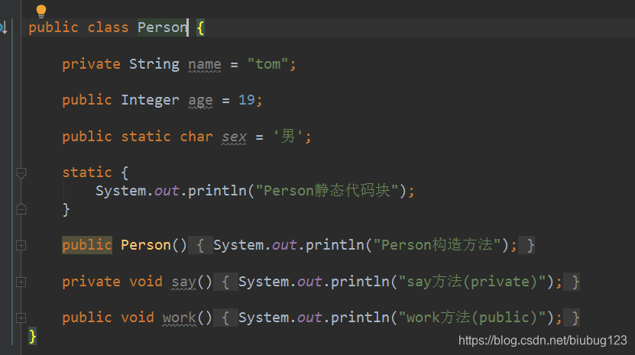Click the method name 'say'

184,282
